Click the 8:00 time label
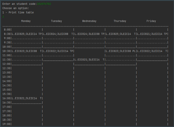 click(x=7, y=30)
